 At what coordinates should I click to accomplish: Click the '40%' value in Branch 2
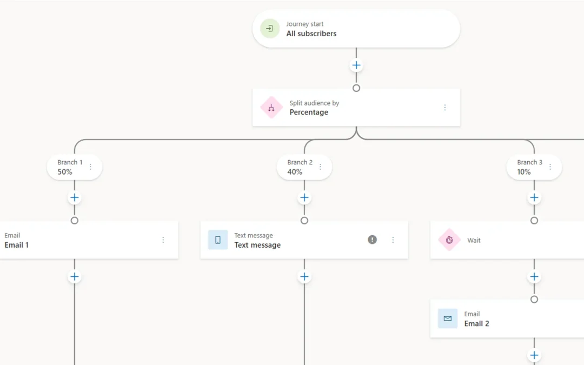(x=295, y=172)
